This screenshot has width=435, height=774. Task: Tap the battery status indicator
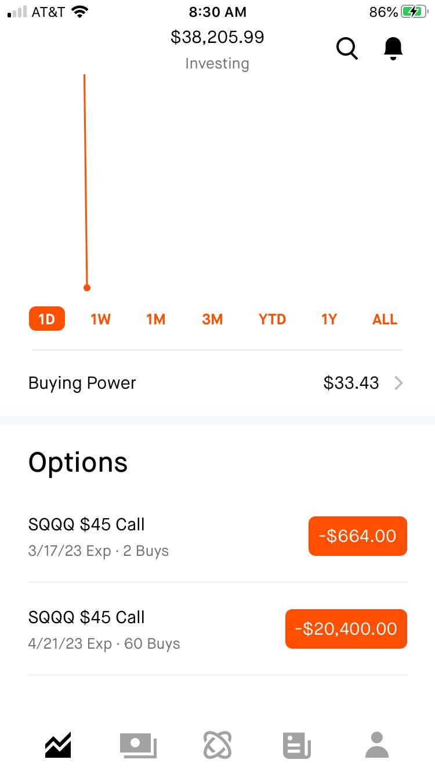pyautogui.click(x=414, y=12)
